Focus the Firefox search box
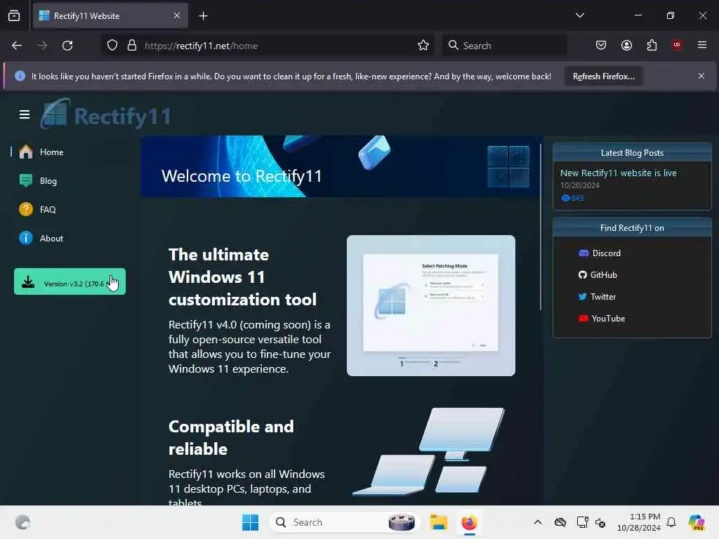The width and height of the screenshot is (719, 539). point(504,46)
